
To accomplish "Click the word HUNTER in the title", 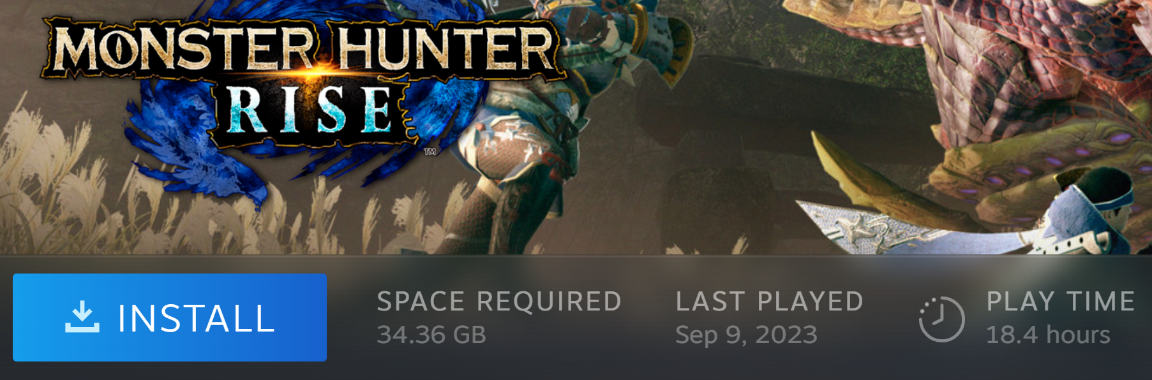I will click(x=447, y=48).
